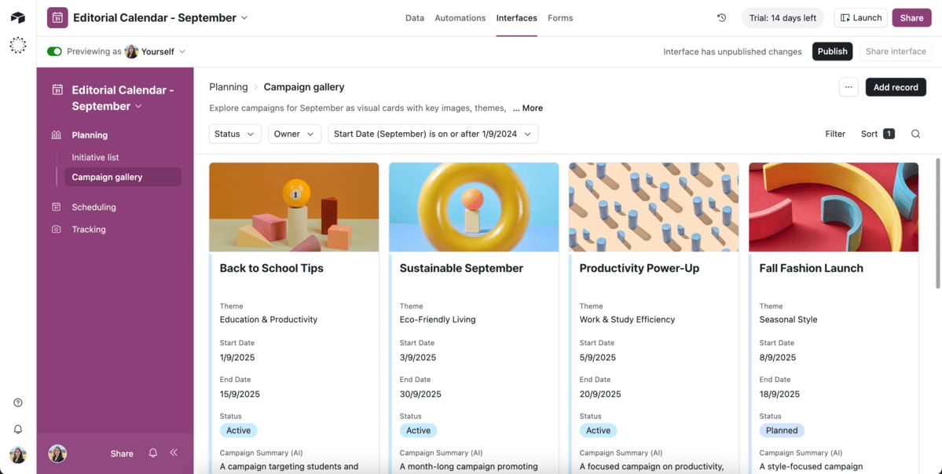The height and width of the screenshot is (474, 942).
Task: Click the three-dot more options button
Action: 849,87
